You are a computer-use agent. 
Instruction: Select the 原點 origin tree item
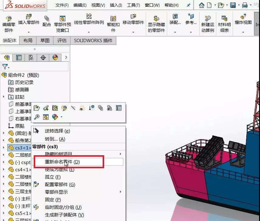(20, 126)
